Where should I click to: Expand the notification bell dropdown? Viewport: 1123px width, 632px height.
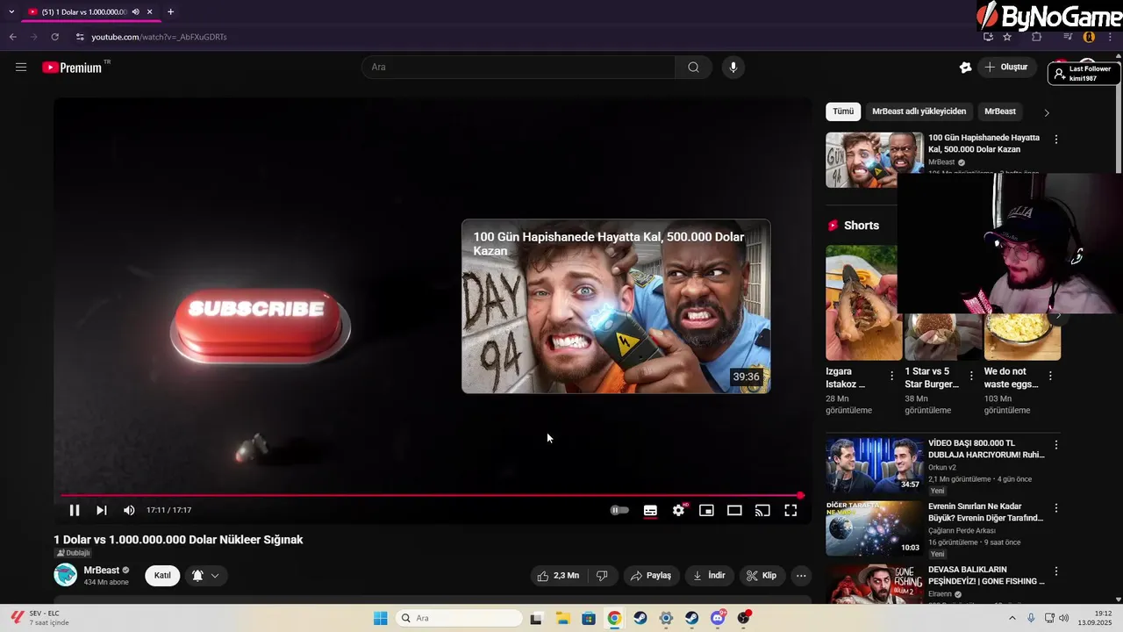[x=206, y=576]
